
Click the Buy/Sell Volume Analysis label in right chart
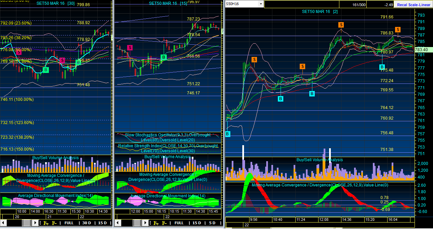pos(320,160)
